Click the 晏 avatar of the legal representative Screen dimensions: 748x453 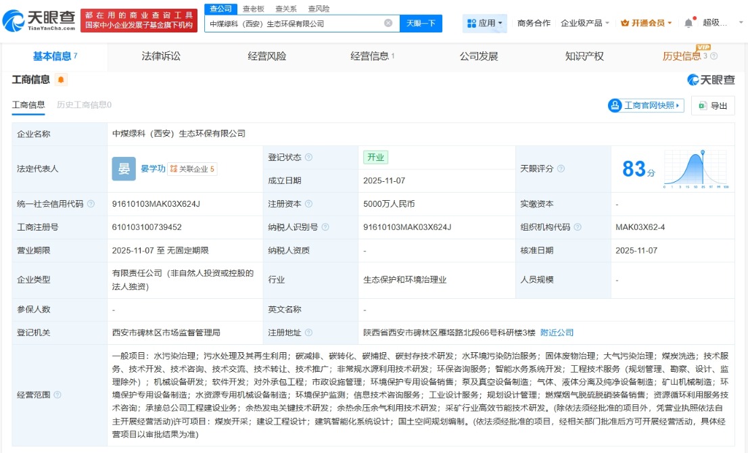pos(124,169)
